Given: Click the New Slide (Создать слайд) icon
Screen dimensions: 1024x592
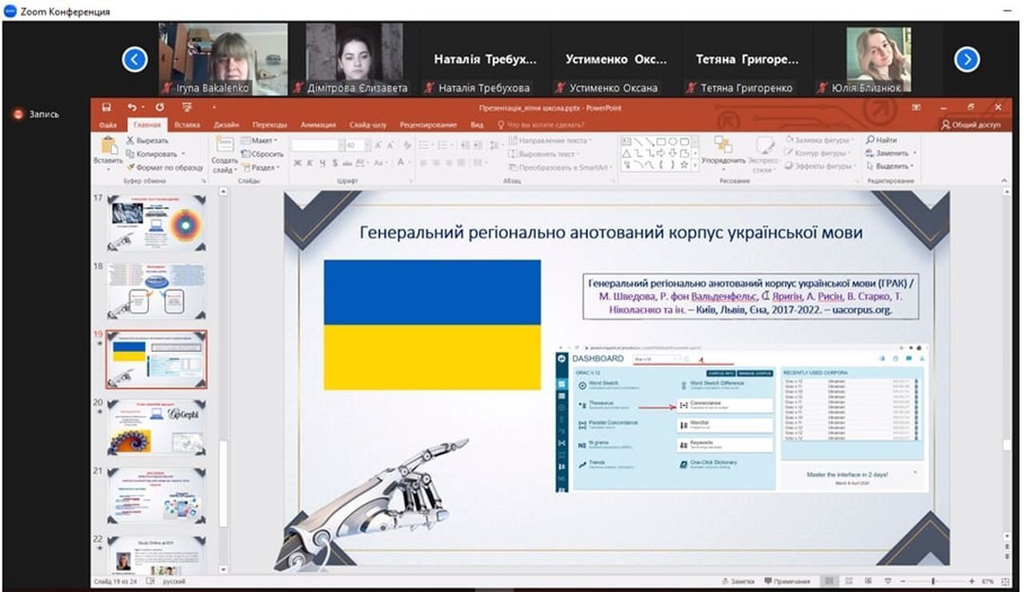Looking at the screenshot, I should (x=224, y=146).
